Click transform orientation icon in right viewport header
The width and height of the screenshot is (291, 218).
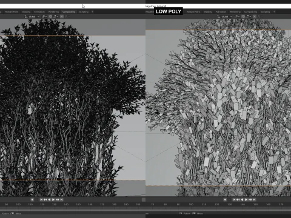point(219,16)
